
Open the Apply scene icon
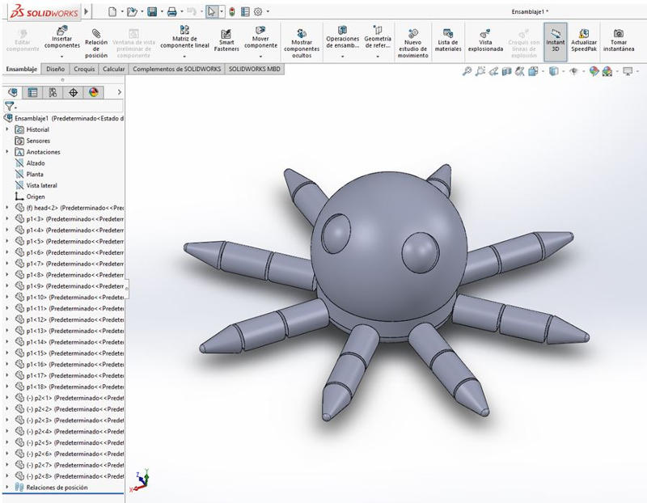pyautogui.click(x=607, y=71)
